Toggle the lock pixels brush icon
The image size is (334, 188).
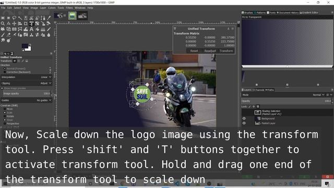(x=249, y=107)
